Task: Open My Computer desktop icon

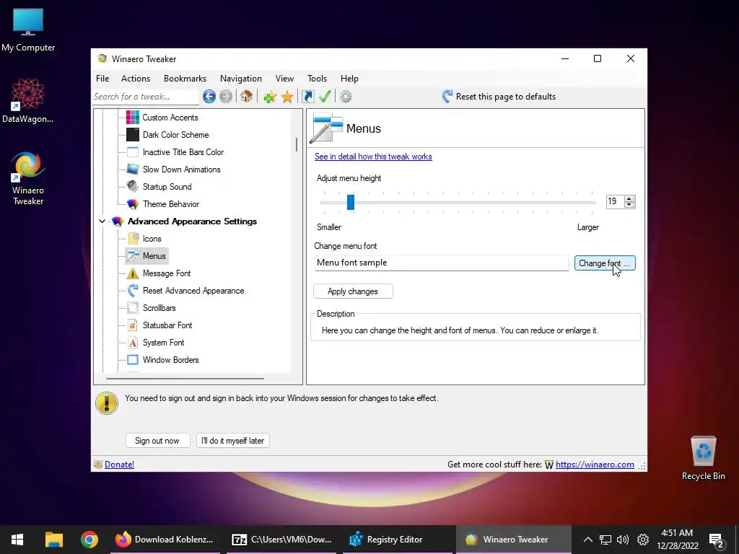Action: coord(28,30)
